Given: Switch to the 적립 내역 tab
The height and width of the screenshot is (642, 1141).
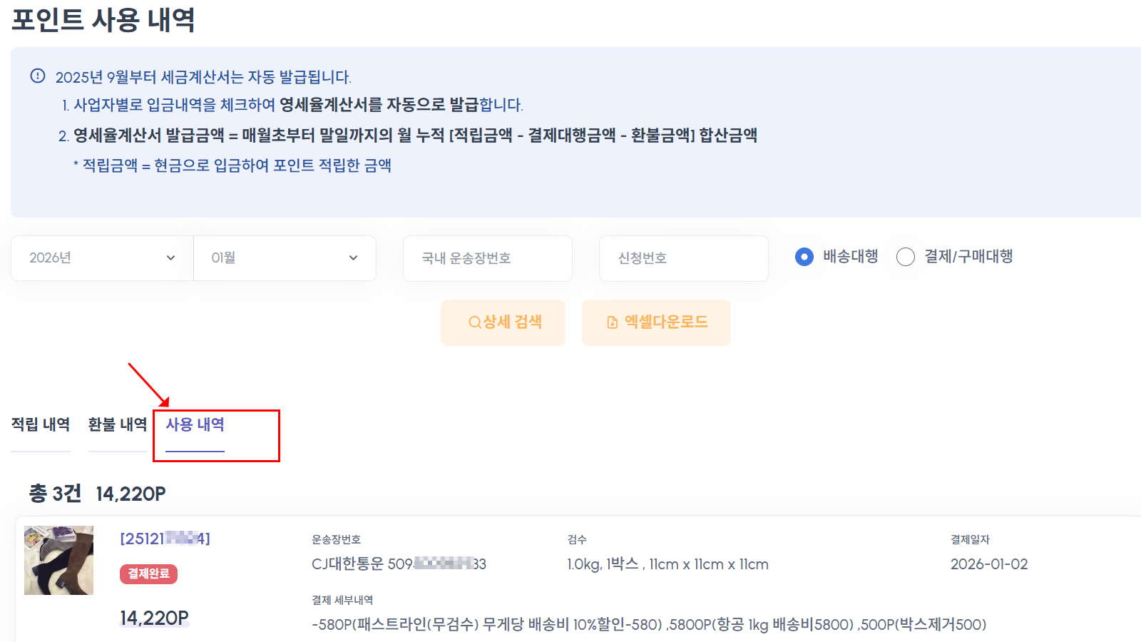Looking at the screenshot, I should click(40, 424).
